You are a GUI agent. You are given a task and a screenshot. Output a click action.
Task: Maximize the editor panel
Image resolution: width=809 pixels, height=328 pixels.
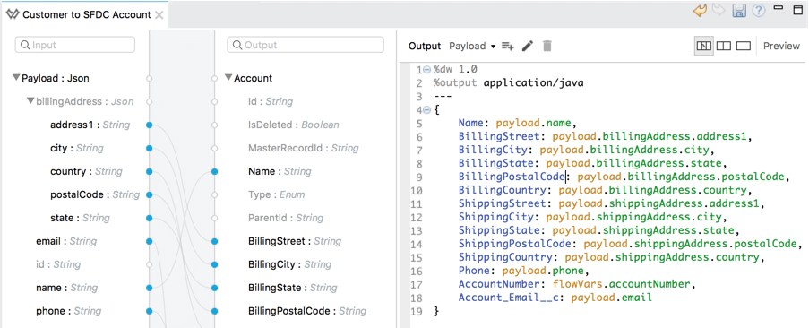click(x=797, y=9)
